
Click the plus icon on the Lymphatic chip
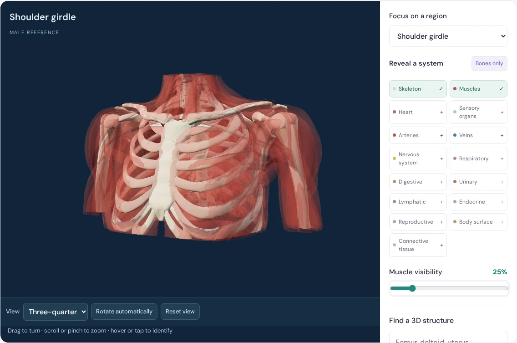441,202
